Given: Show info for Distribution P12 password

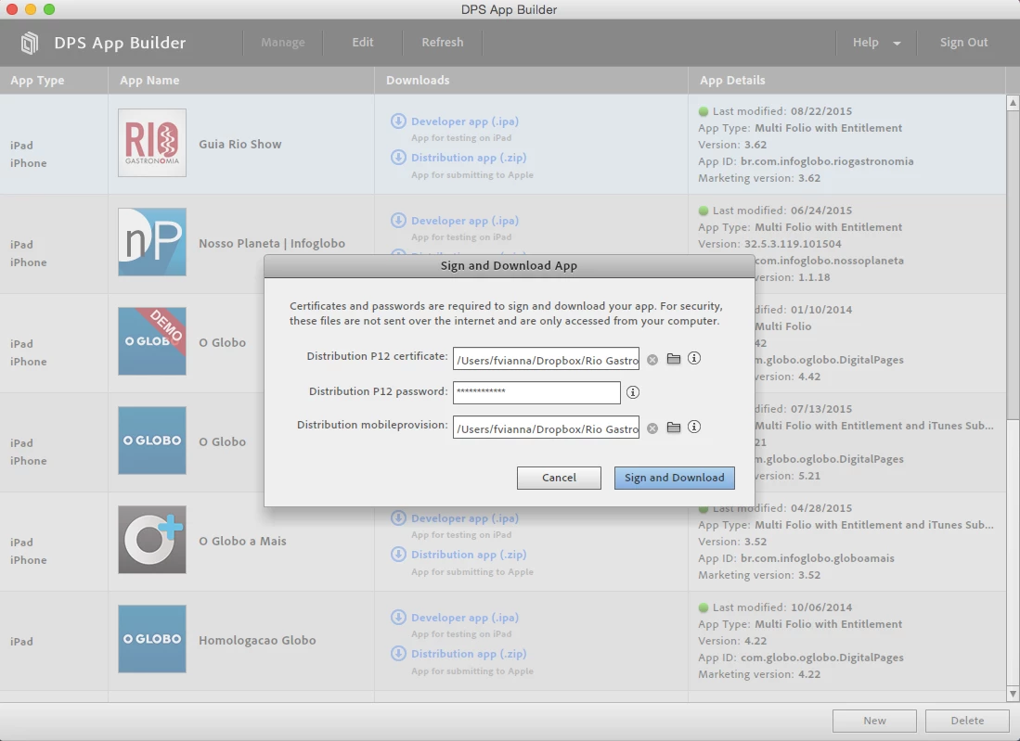Looking at the screenshot, I should click(x=632, y=392).
